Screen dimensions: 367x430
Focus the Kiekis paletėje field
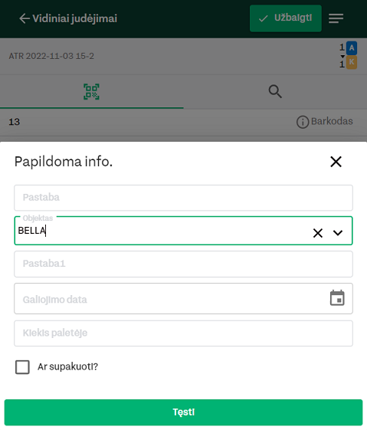pos(183,333)
